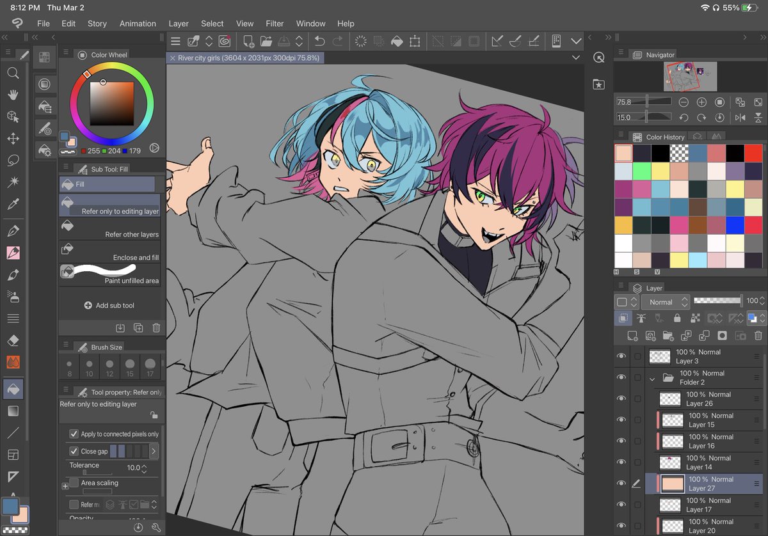The height and width of the screenshot is (536, 768).
Task: Flip canvas horizontally in Navigator
Action: pyautogui.click(x=740, y=118)
